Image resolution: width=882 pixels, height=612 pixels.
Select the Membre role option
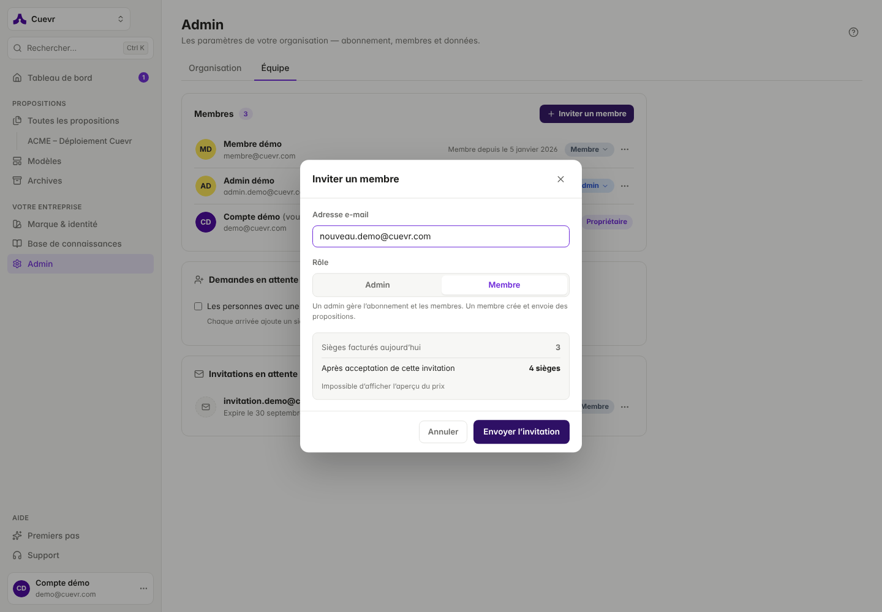[504, 285]
